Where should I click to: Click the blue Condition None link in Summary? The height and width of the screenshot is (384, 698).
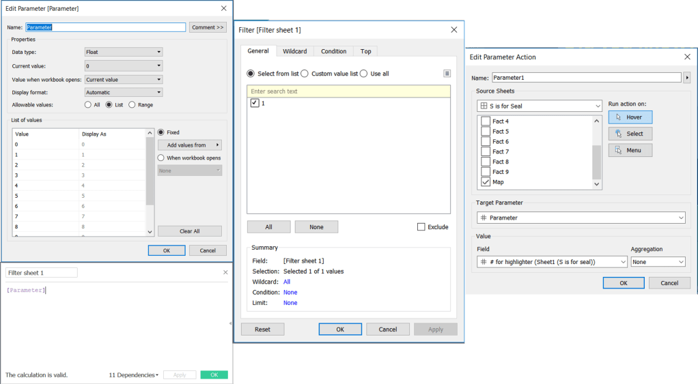290,293
